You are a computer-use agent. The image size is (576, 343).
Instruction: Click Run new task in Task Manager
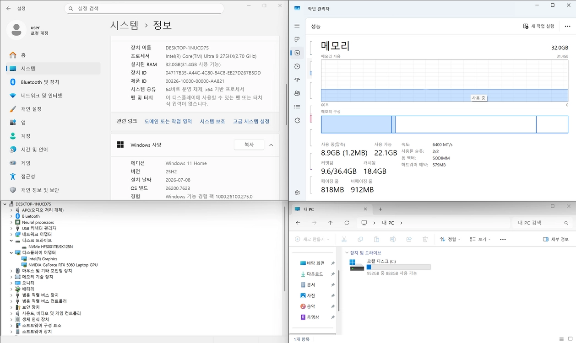click(538, 27)
